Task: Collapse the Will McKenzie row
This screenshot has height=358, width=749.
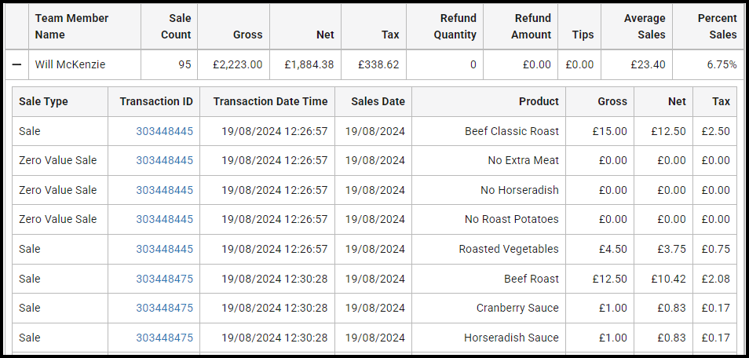Action: tap(16, 64)
